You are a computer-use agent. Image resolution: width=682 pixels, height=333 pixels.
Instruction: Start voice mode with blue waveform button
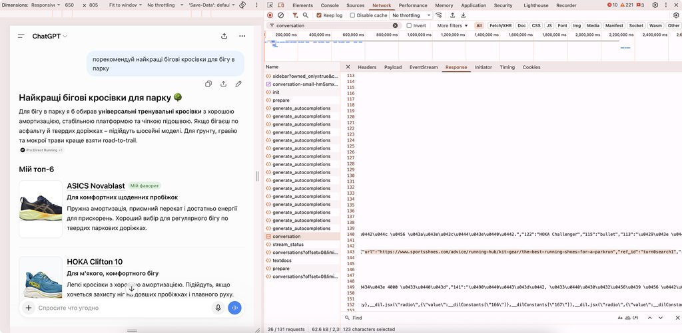click(234, 308)
